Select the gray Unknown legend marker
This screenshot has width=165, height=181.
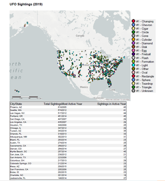133,91
